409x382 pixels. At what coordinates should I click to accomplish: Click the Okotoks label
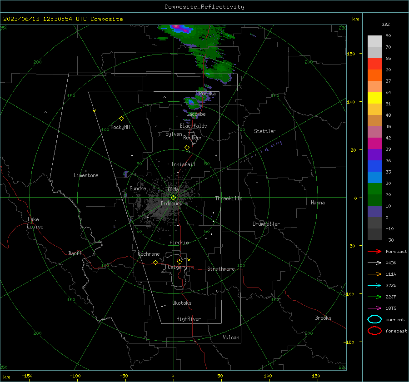[182, 303]
